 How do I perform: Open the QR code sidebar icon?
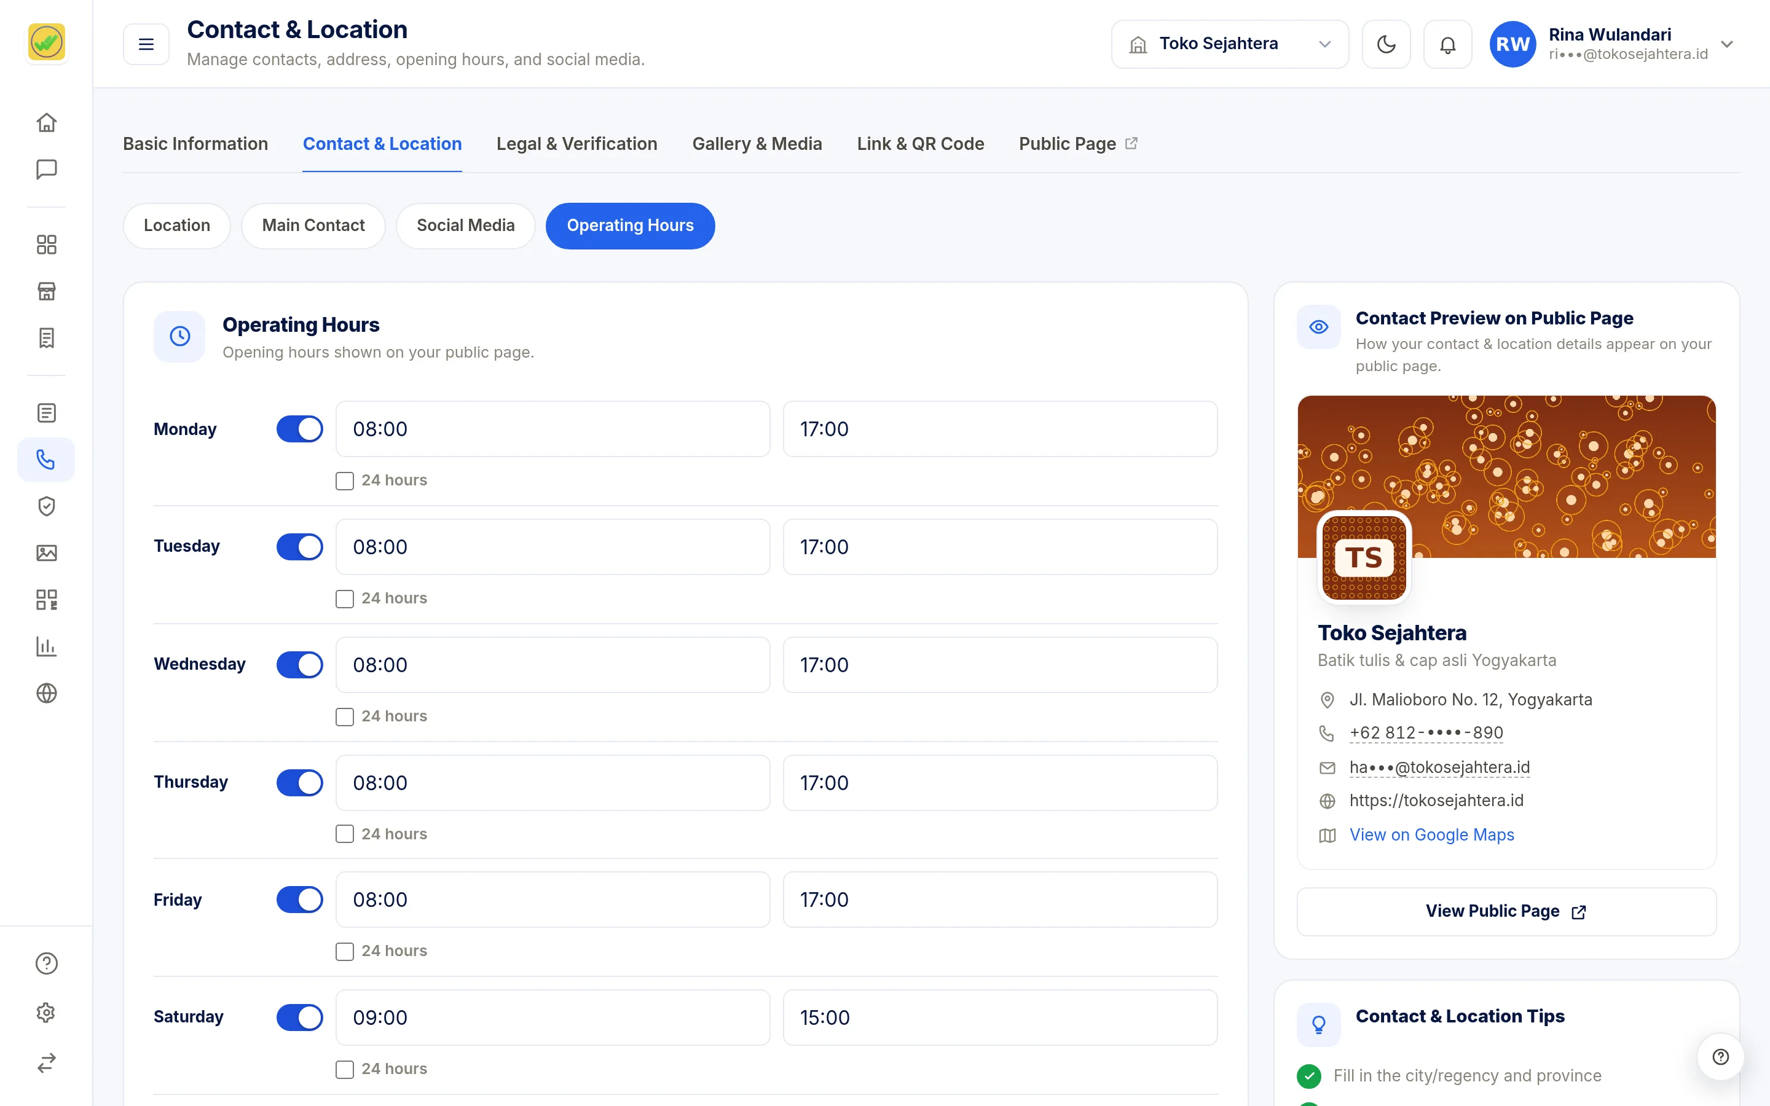click(x=46, y=600)
